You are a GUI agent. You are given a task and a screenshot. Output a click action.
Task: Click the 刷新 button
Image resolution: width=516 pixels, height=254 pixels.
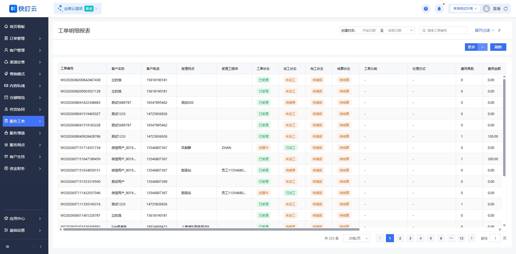click(x=498, y=47)
